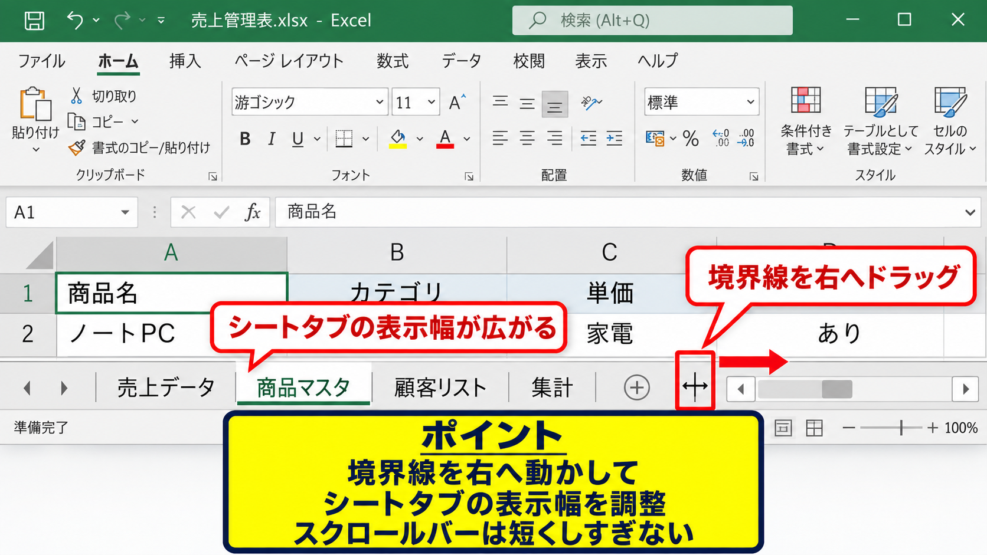This screenshot has height=555, width=987.
Task: Toggle center horizontal alignment
Action: click(x=527, y=139)
